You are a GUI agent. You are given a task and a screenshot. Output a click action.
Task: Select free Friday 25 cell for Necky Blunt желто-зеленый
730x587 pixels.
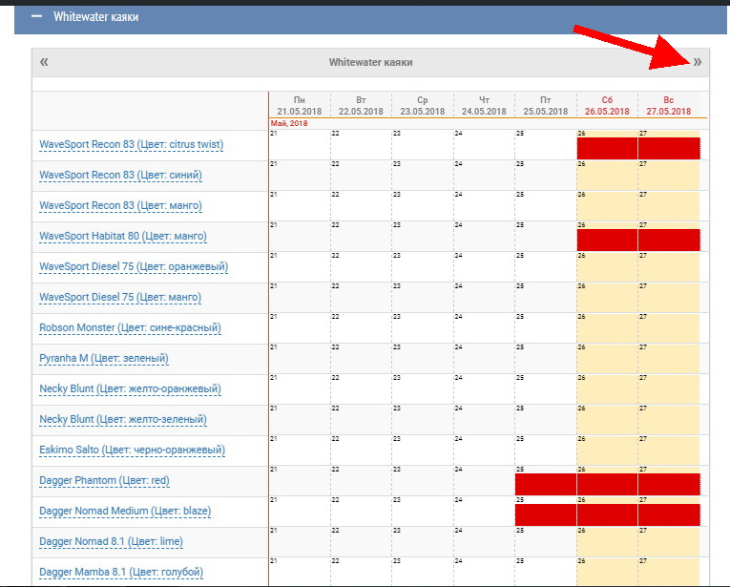click(546, 420)
